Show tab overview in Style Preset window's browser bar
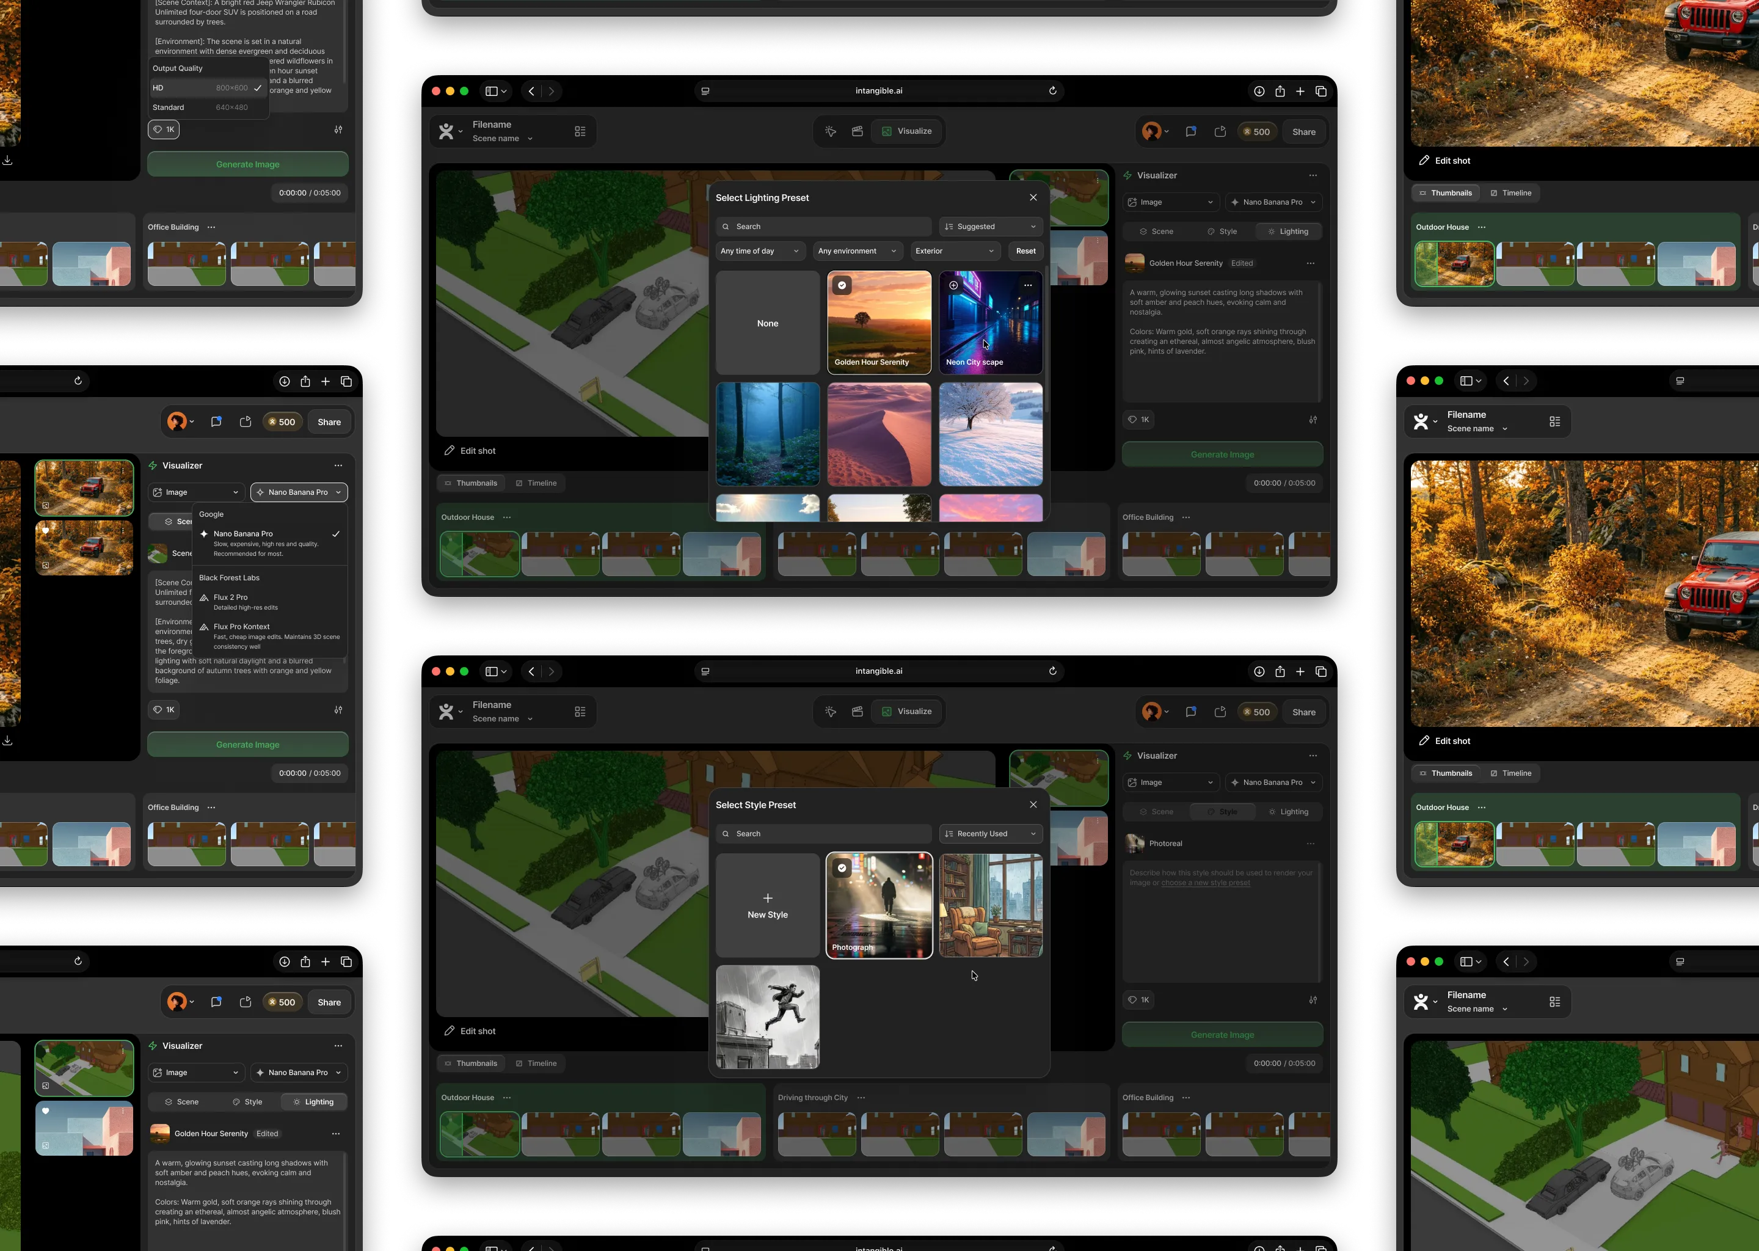The width and height of the screenshot is (1759, 1251). [1321, 672]
